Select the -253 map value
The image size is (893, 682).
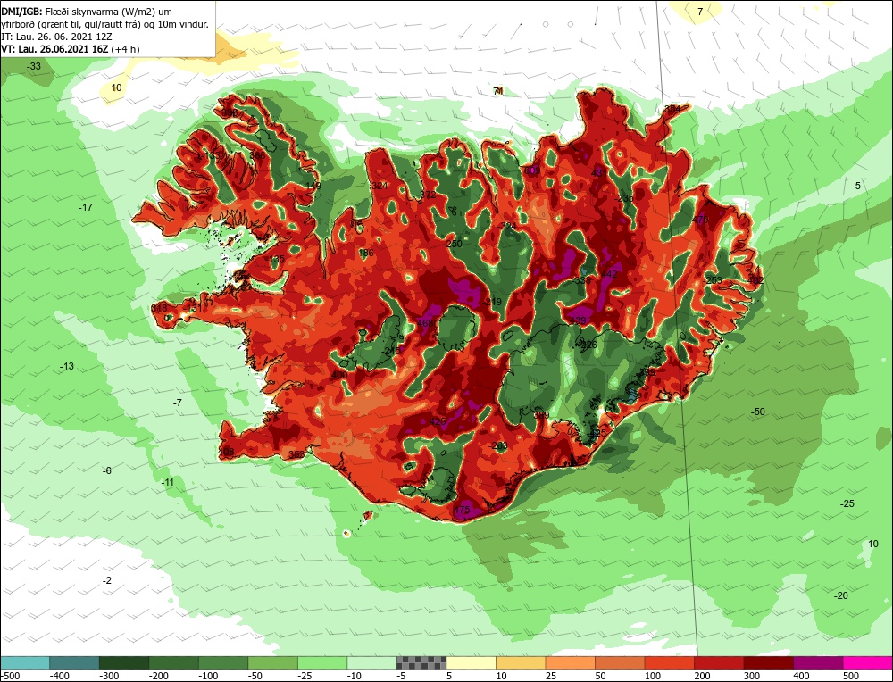click(x=713, y=280)
